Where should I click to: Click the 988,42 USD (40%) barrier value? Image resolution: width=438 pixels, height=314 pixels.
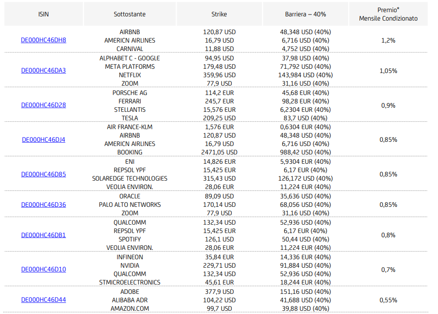pos(305,153)
